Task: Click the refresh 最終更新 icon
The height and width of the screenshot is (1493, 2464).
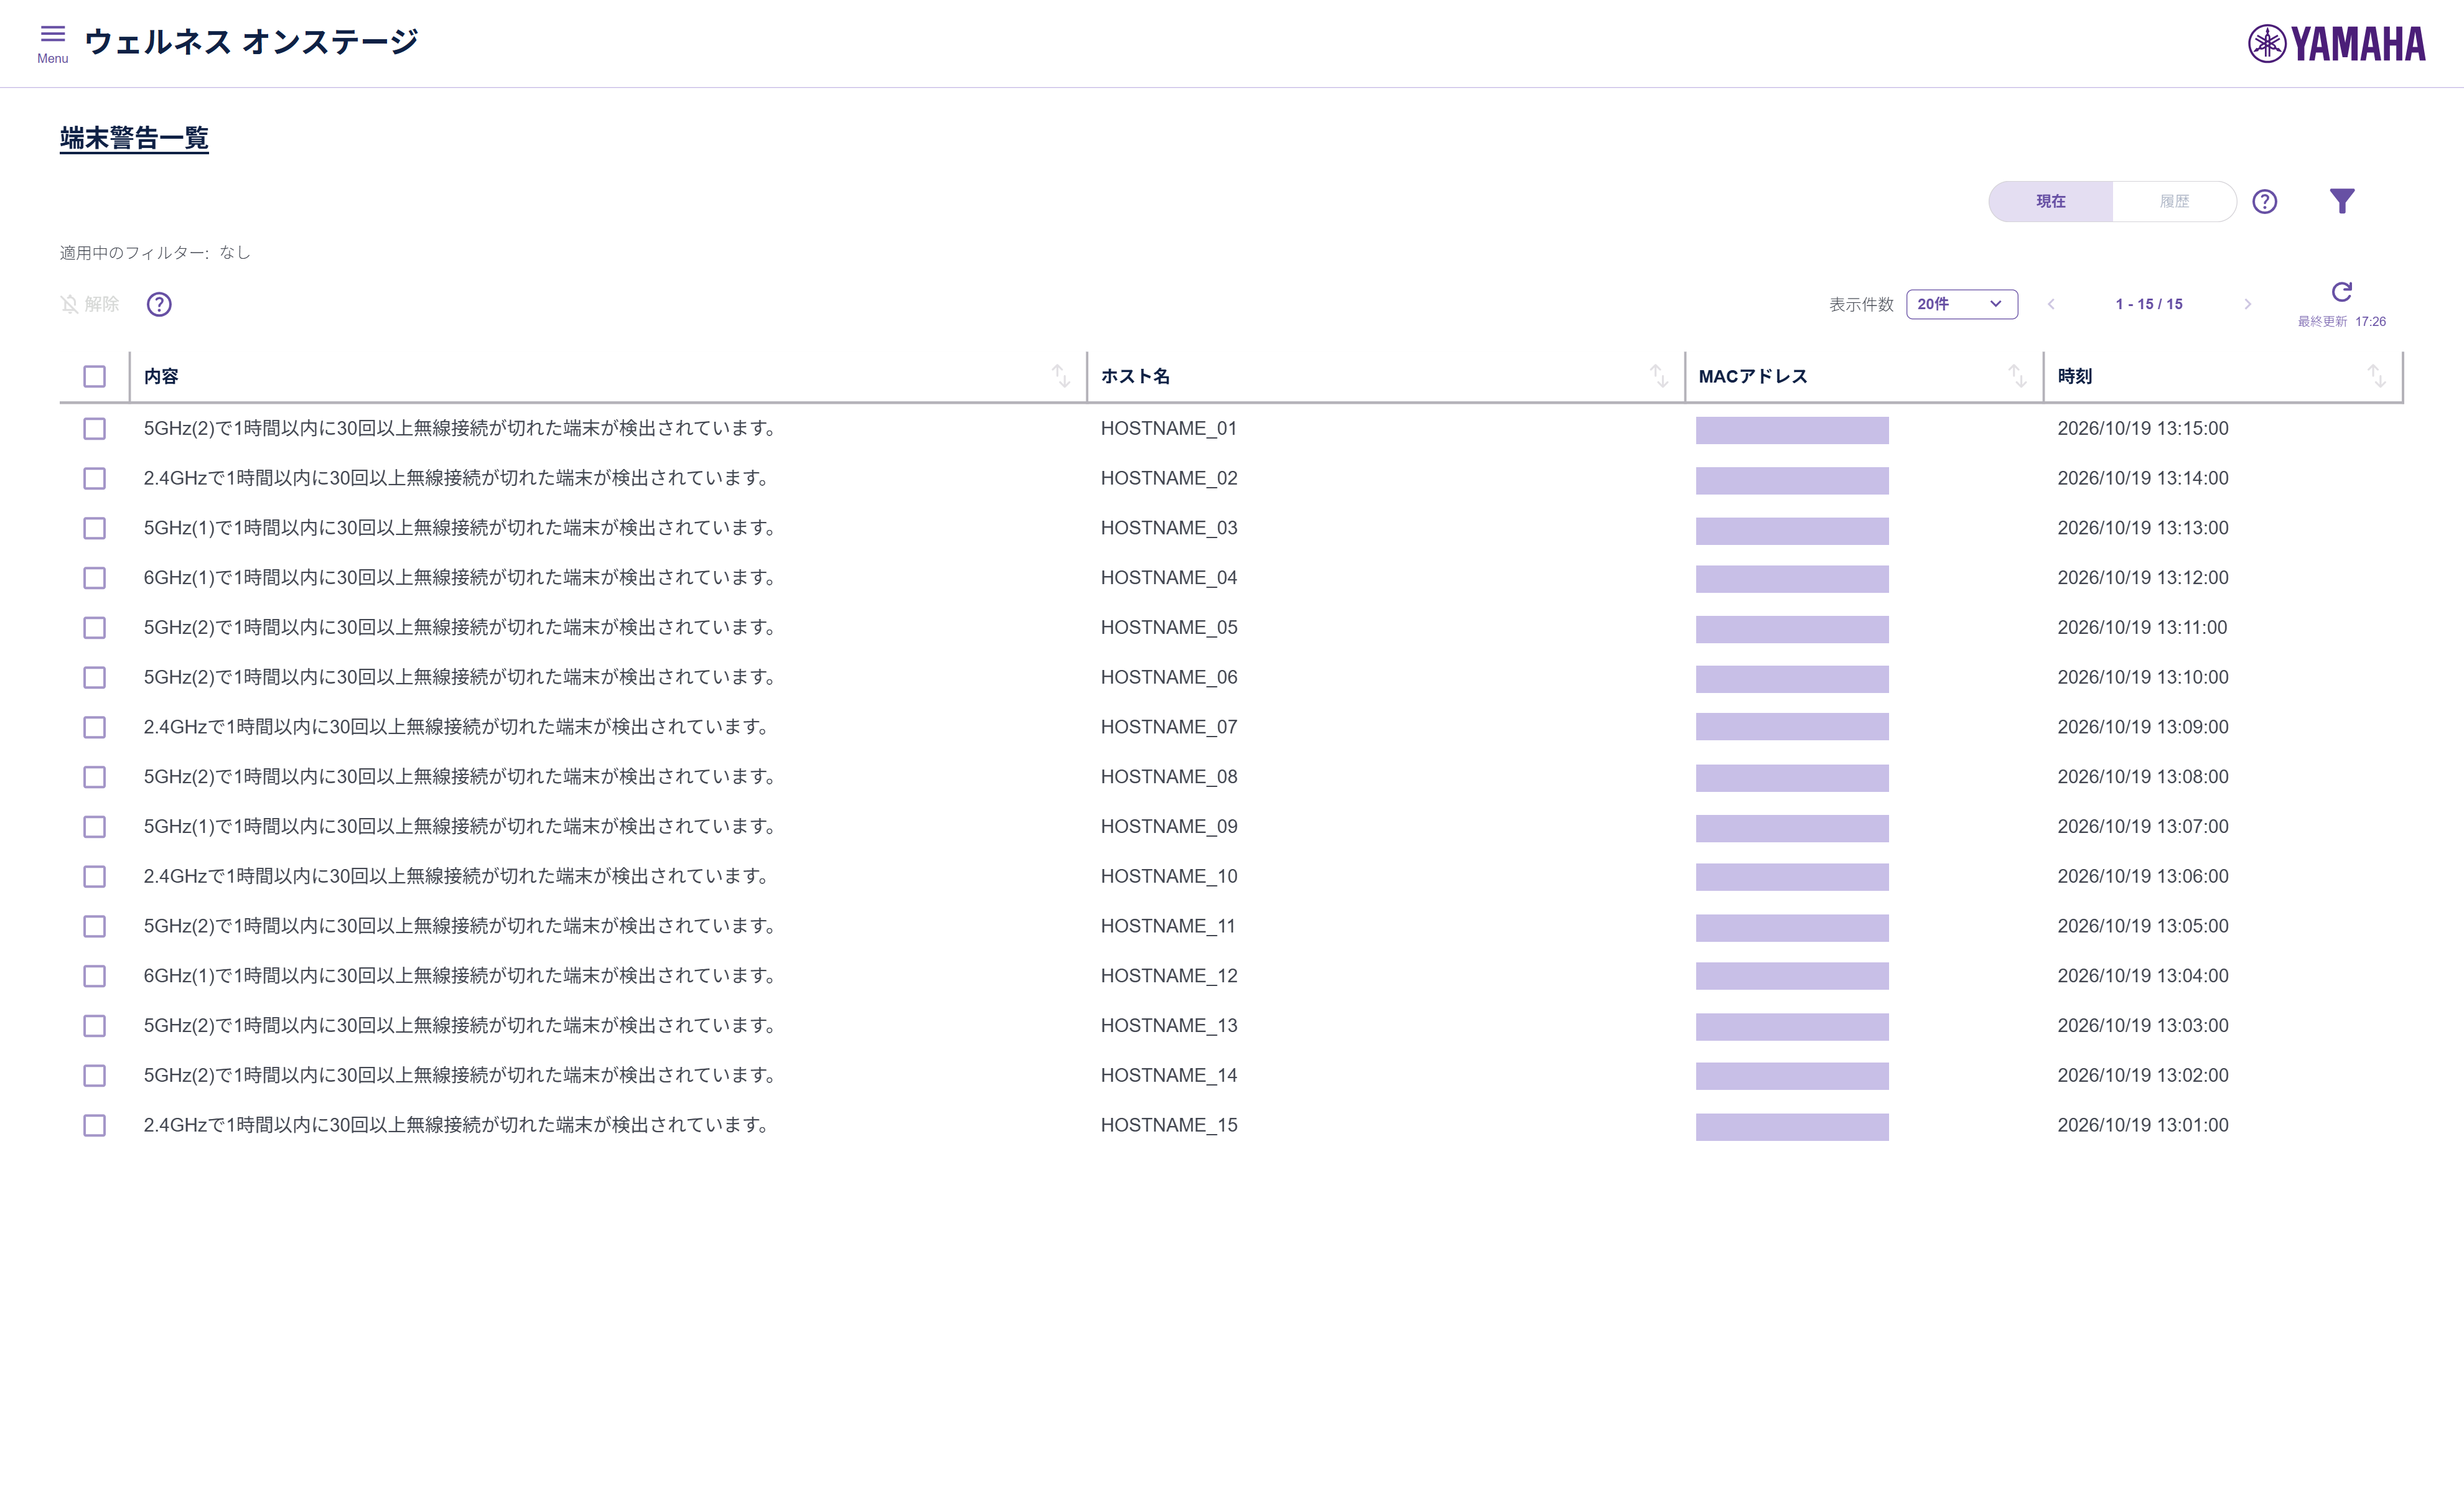Action: 2342,292
